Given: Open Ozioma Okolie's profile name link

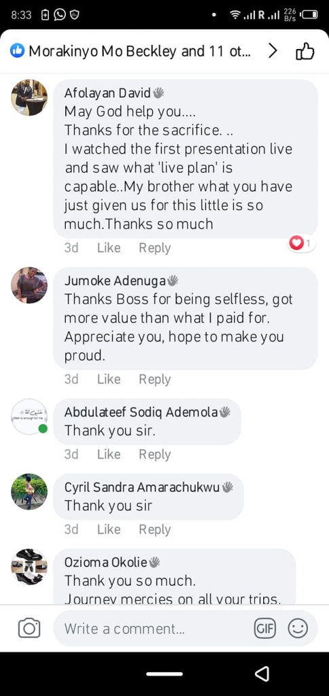Looking at the screenshot, I should [x=106, y=562].
